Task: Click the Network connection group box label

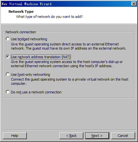Action: [21, 32]
